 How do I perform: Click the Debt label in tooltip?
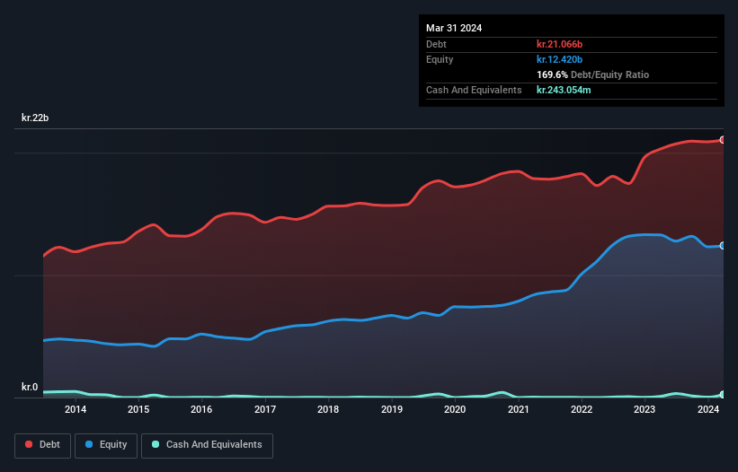point(436,44)
